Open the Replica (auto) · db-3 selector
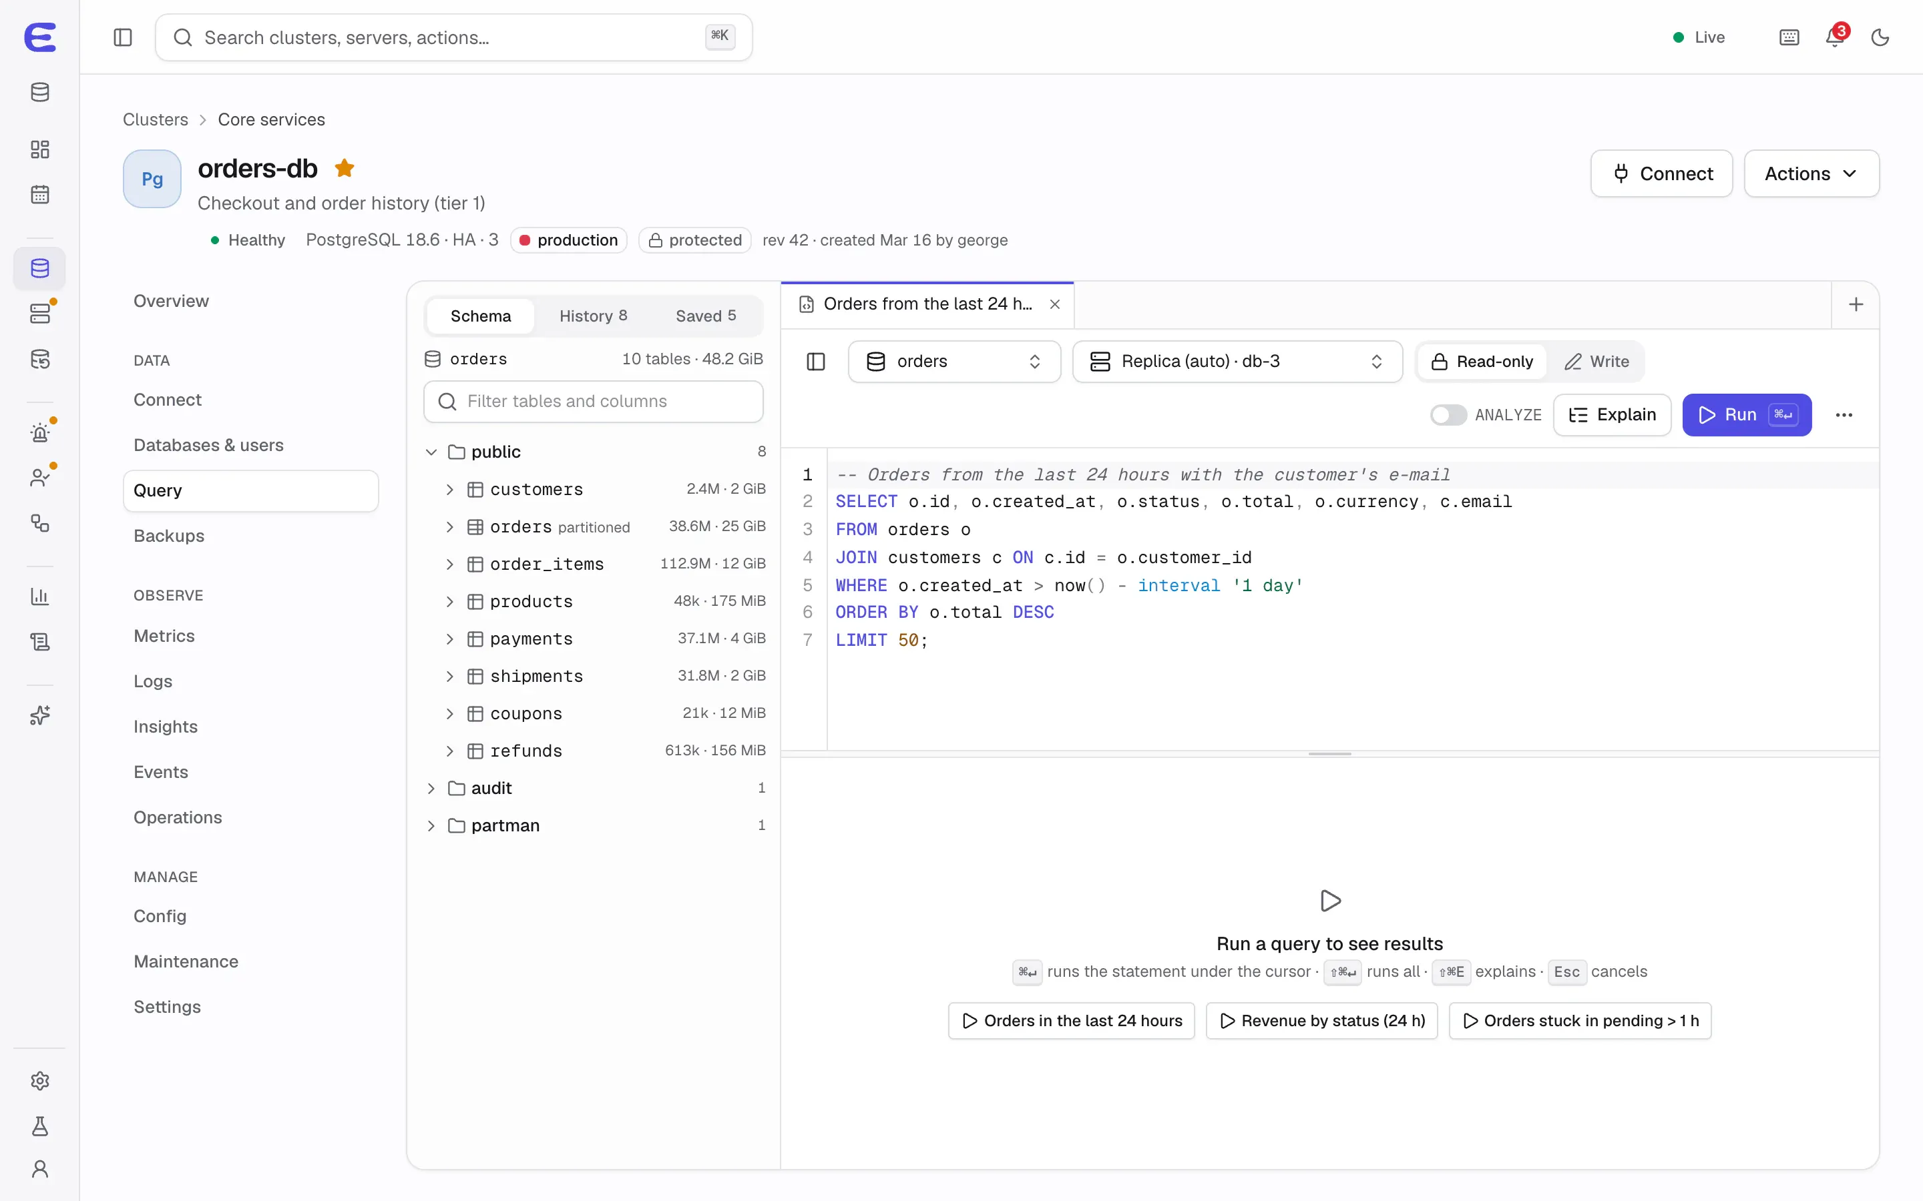This screenshot has width=1923, height=1201. (x=1237, y=362)
